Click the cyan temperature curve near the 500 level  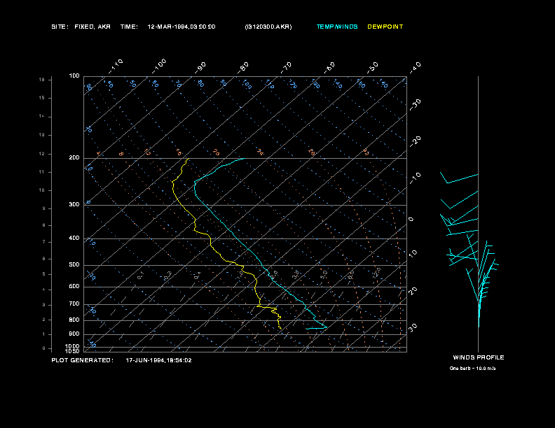point(261,264)
